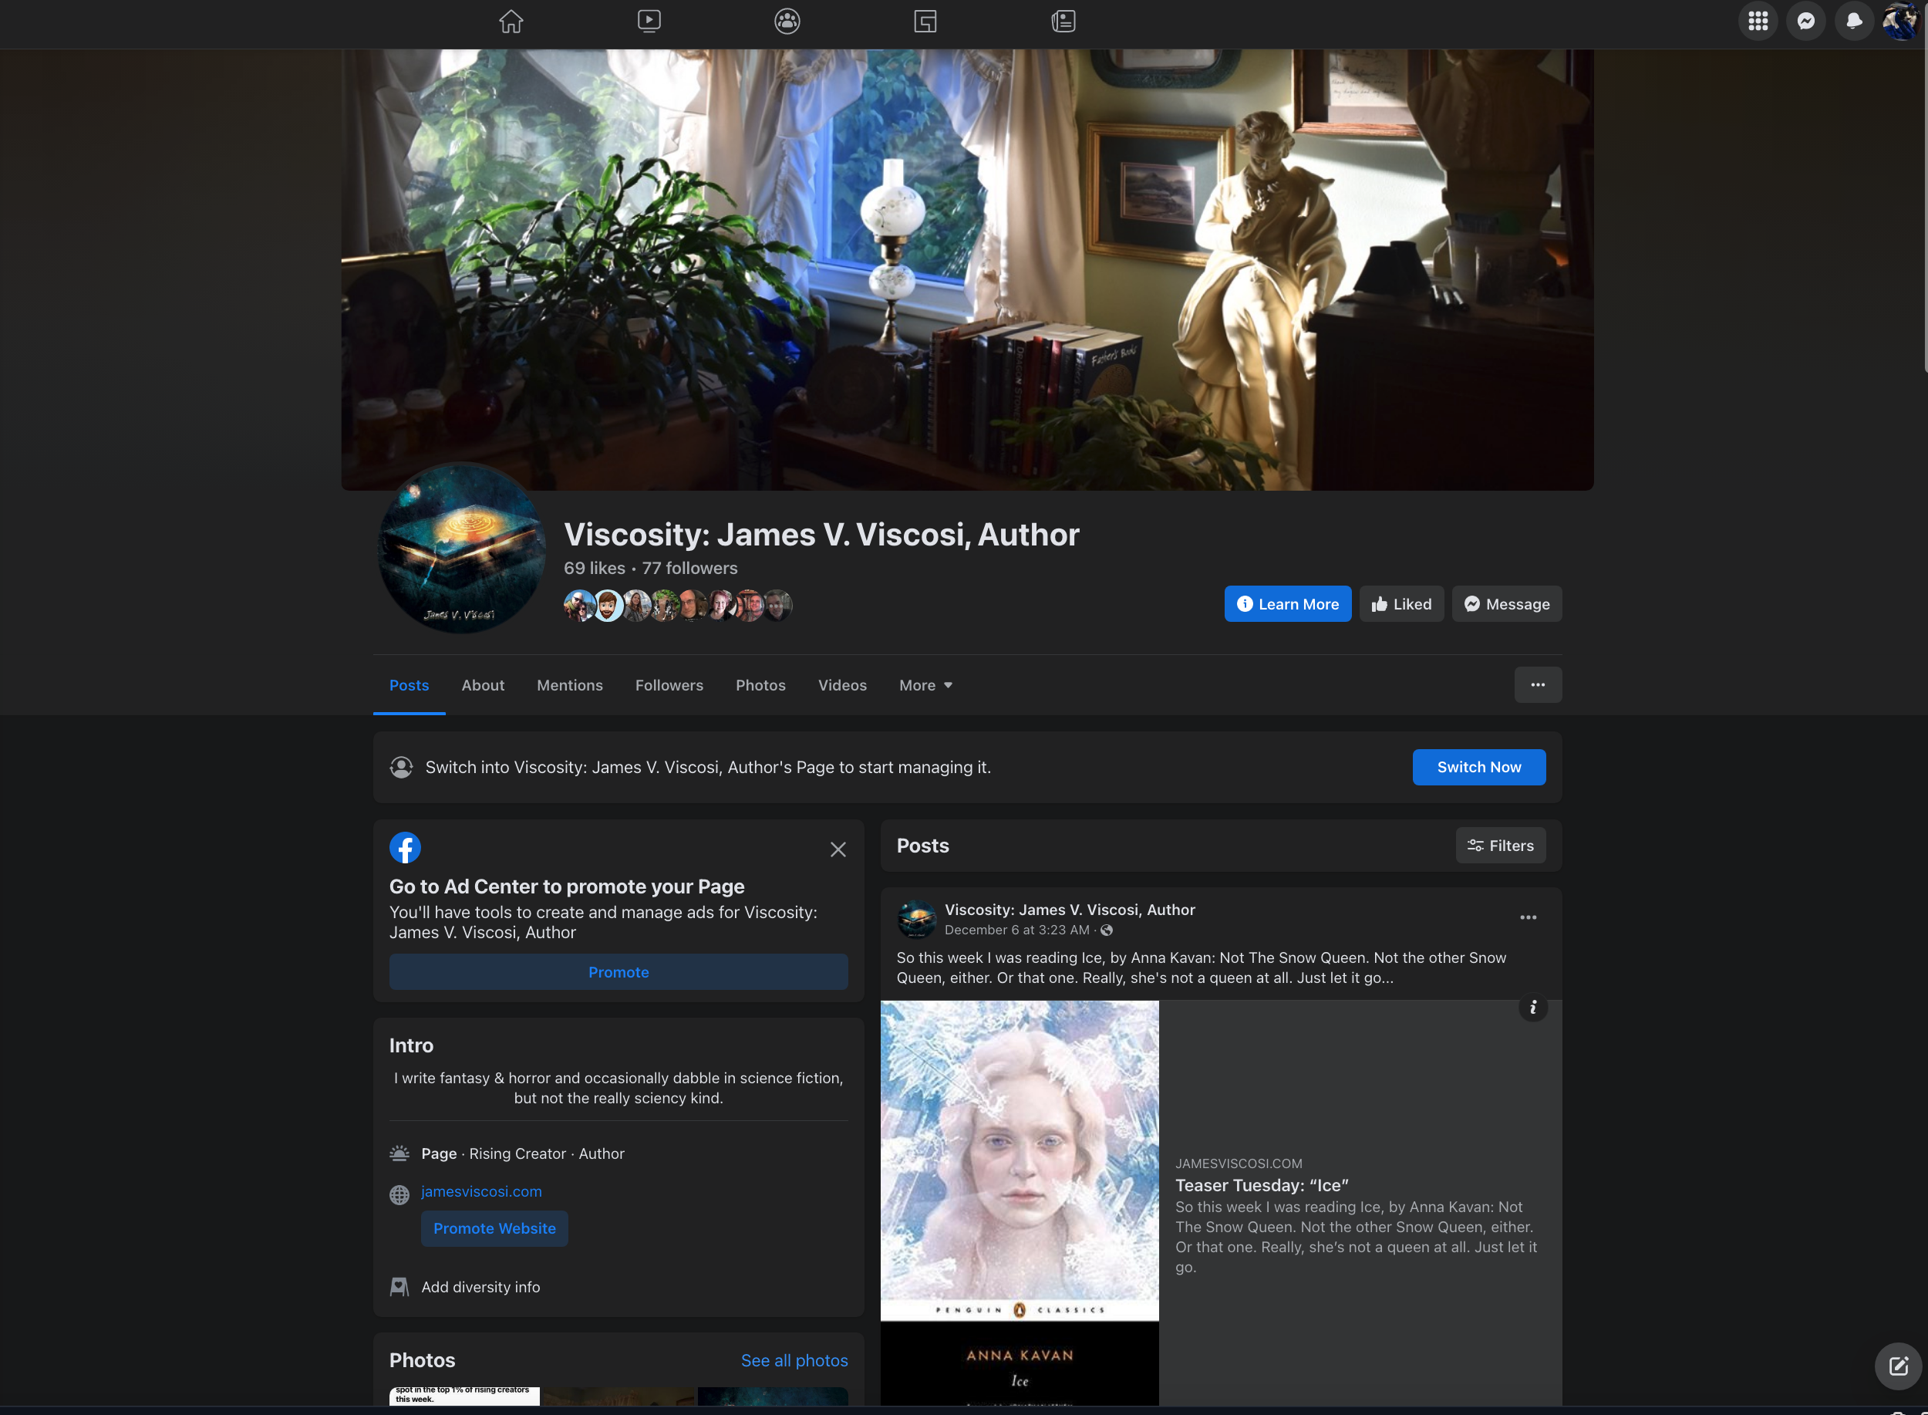
Task: Open the Watch video icon in the top bar
Action: 649,22
